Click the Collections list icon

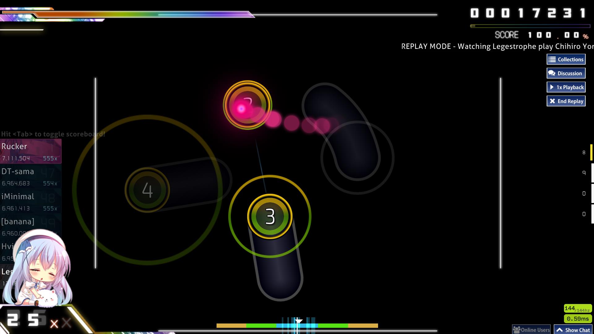552,59
